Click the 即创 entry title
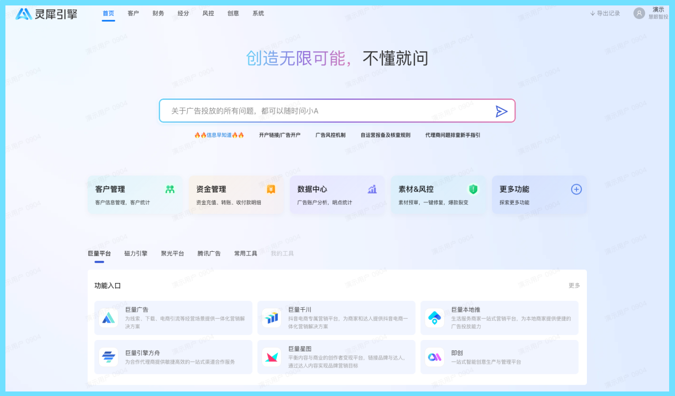 457,353
